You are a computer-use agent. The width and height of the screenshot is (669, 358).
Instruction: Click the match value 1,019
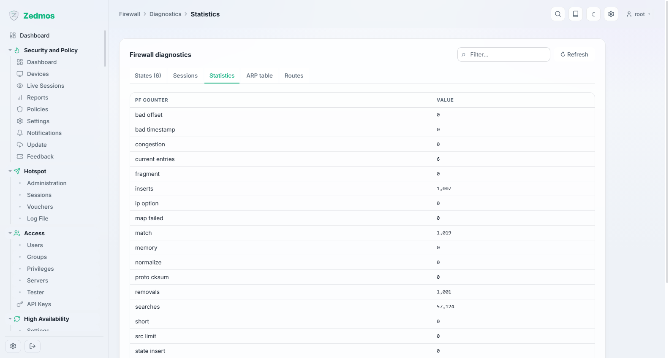(444, 233)
